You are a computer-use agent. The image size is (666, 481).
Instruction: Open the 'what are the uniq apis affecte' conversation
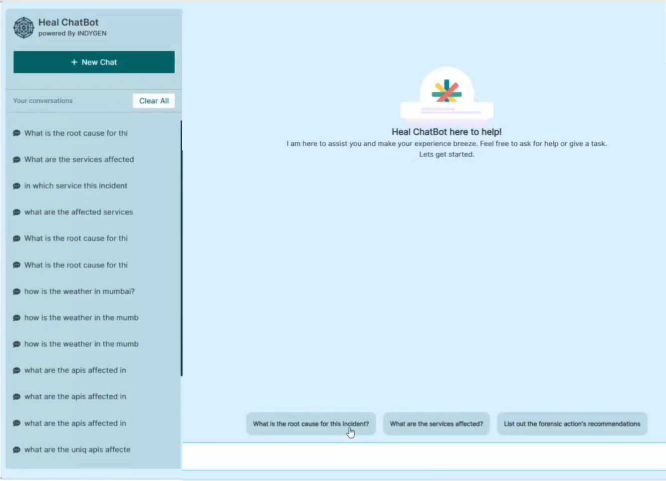click(x=77, y=450)
